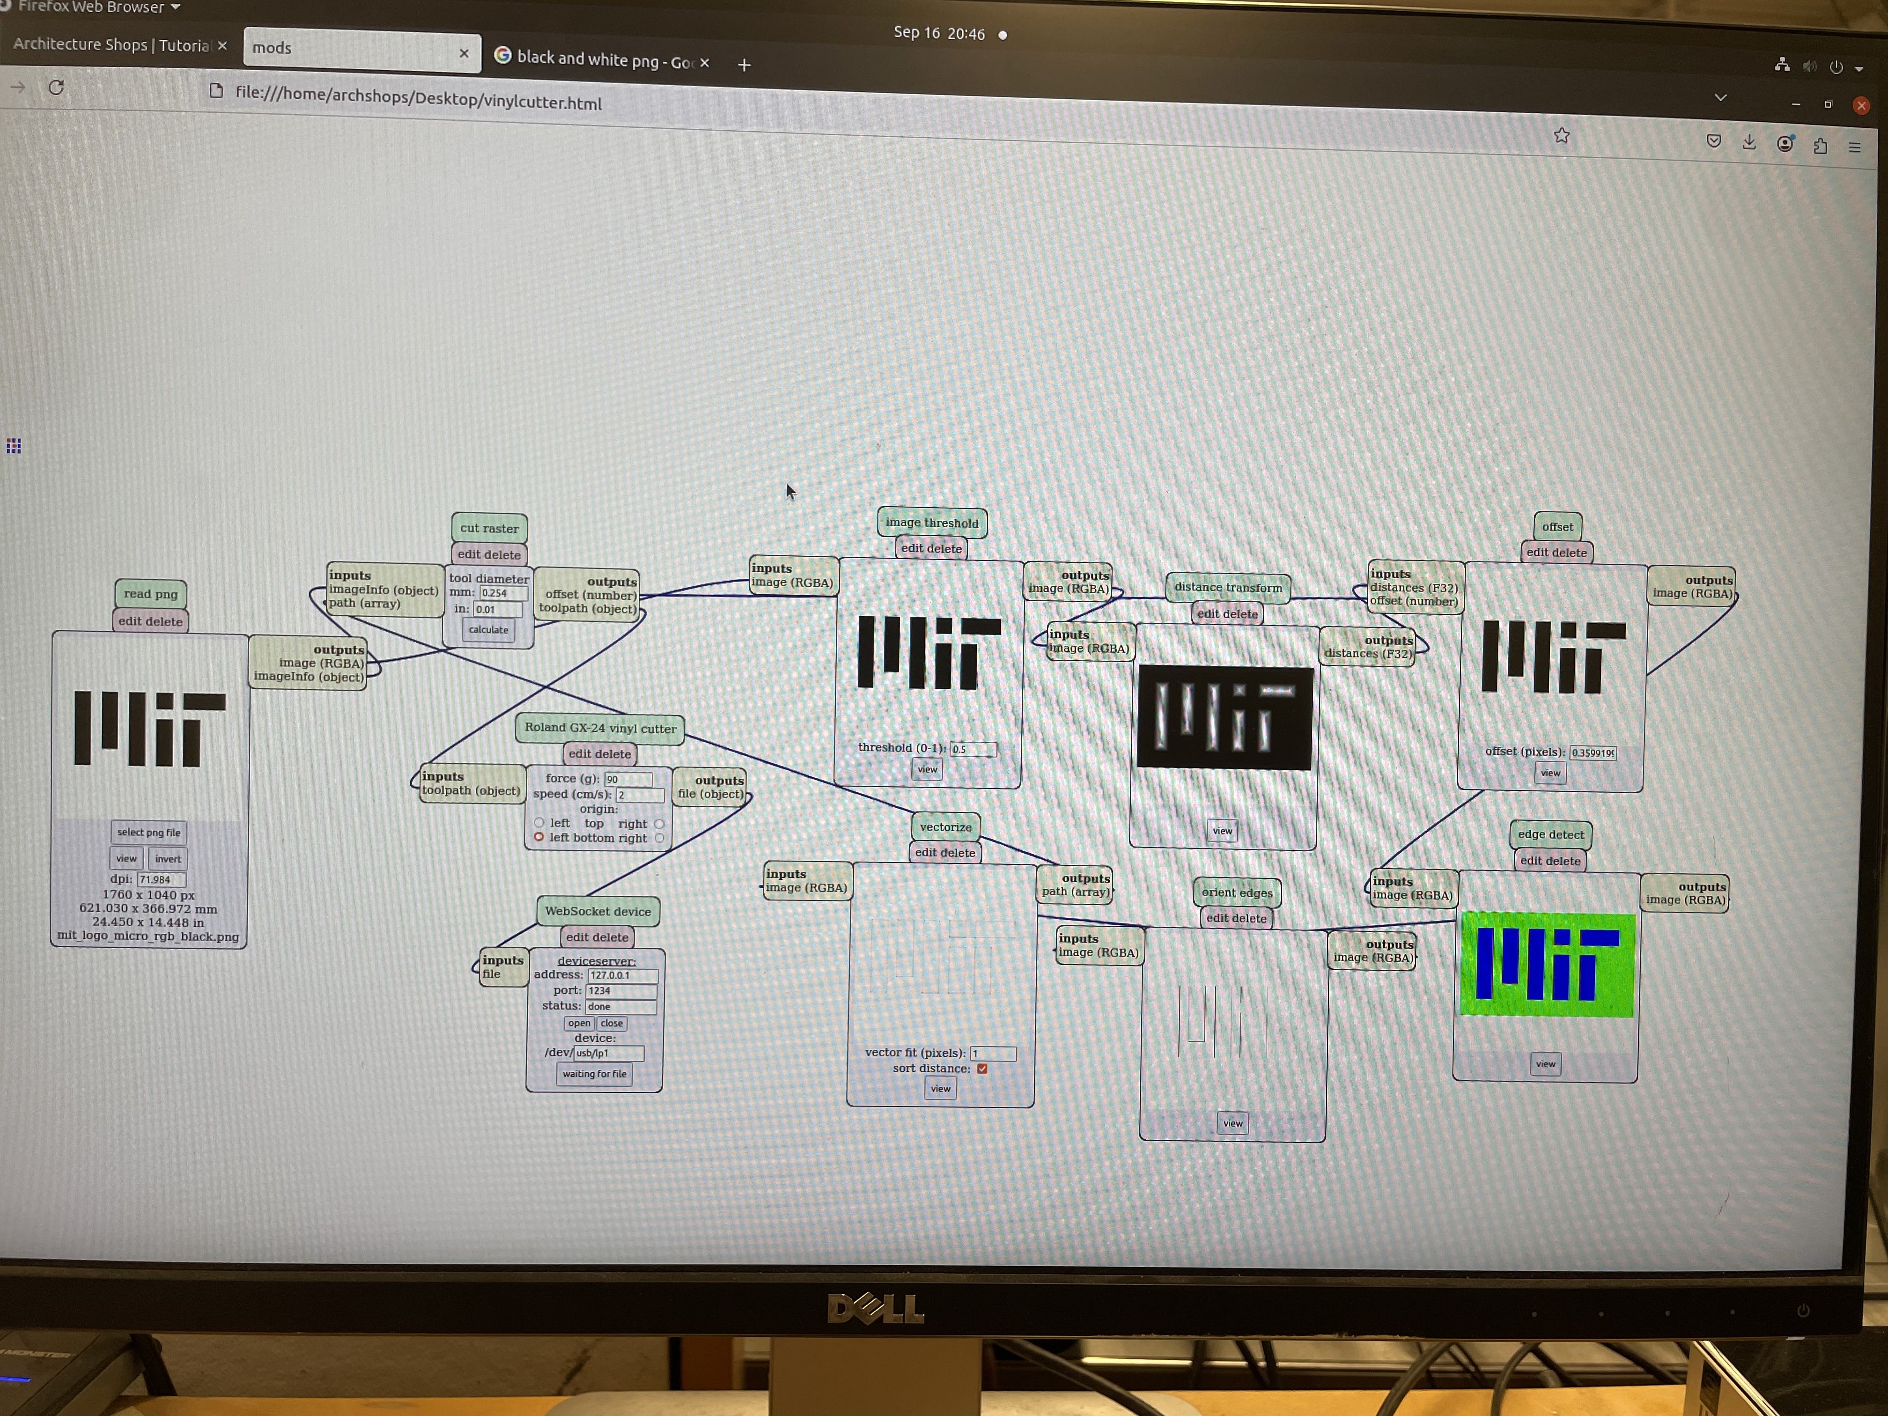Expand the list all tabs chevron
The image size is (1888, 1416).
click(x=1720, y=97)
